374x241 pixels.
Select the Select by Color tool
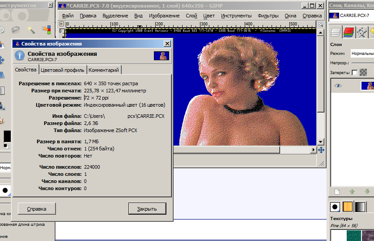tap(47, 30)
